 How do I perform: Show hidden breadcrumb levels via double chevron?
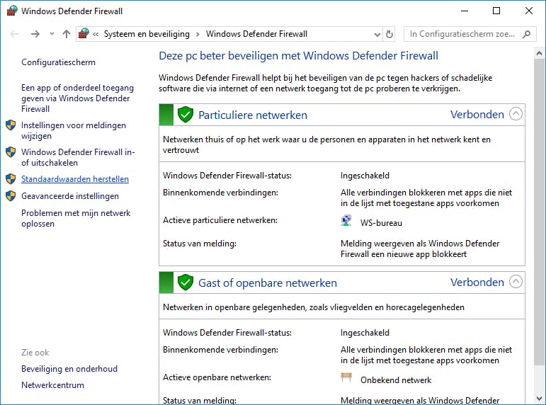click(96, 34)
